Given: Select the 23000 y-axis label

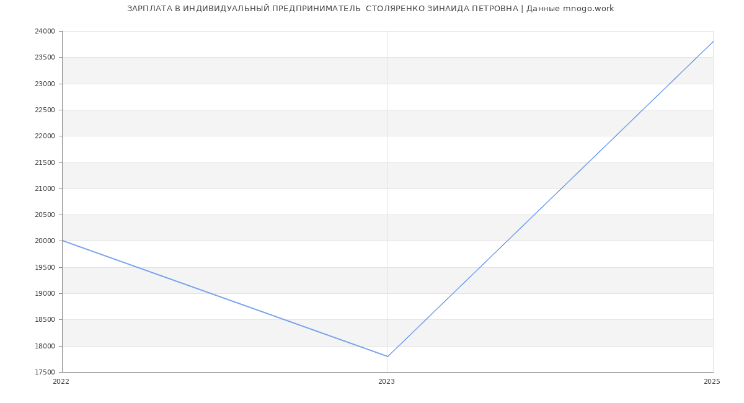Looking at the screenshot, I should 45,84.
